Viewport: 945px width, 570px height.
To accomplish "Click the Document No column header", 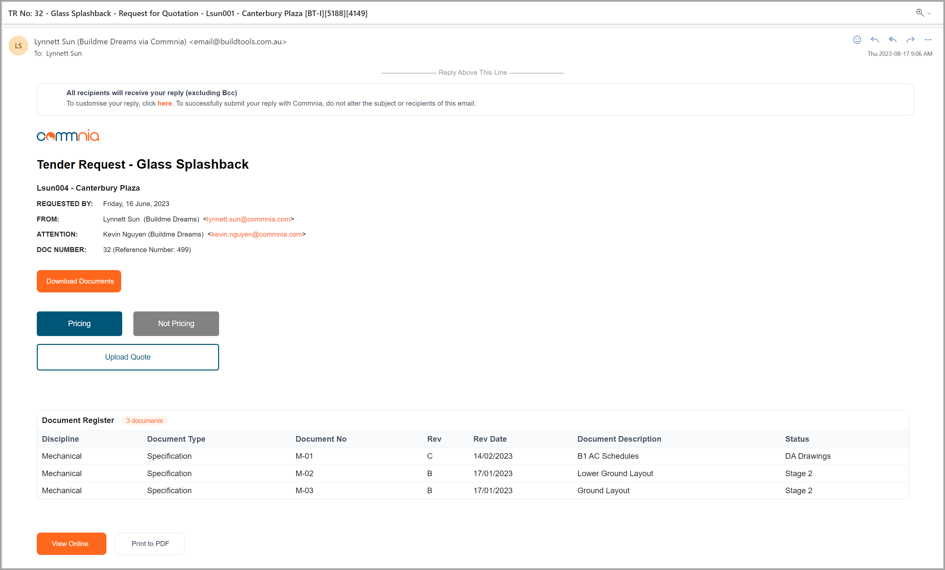I will pos(321,439).
